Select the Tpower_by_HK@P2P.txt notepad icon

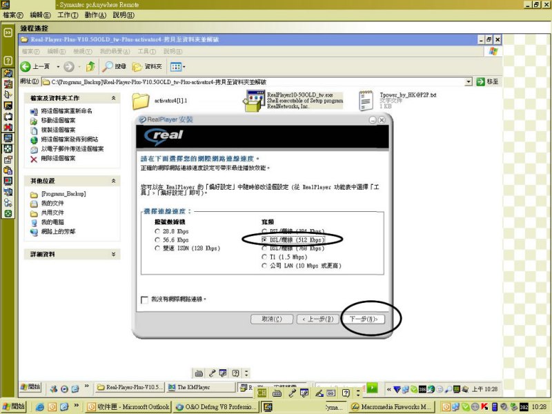pyautogui.click(x=366, y=101)
